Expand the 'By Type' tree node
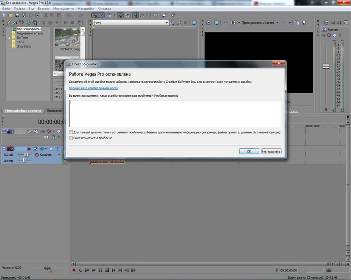Image resolution: width=351 pixels, height=280 pixels. coord(9,38)
